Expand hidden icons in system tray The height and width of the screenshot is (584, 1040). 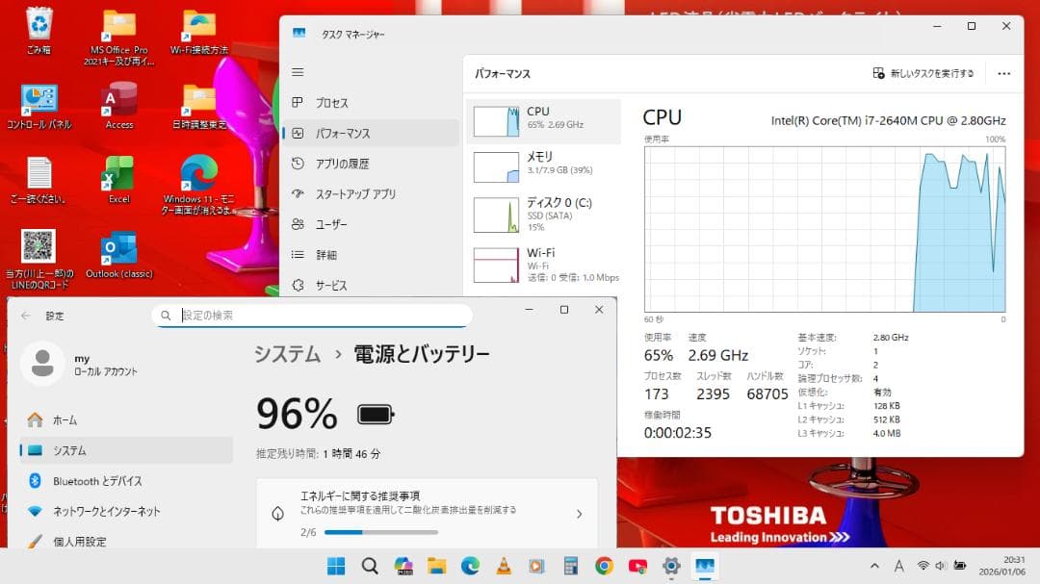[874, 566]
